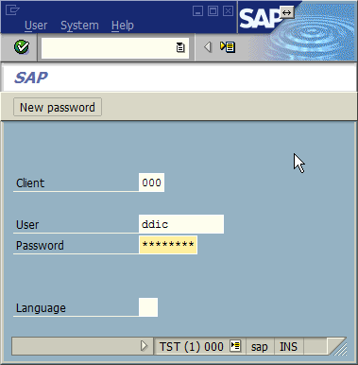Expand status bar message area arrow
Screen dimensions: 358x365
pos(144,346)
